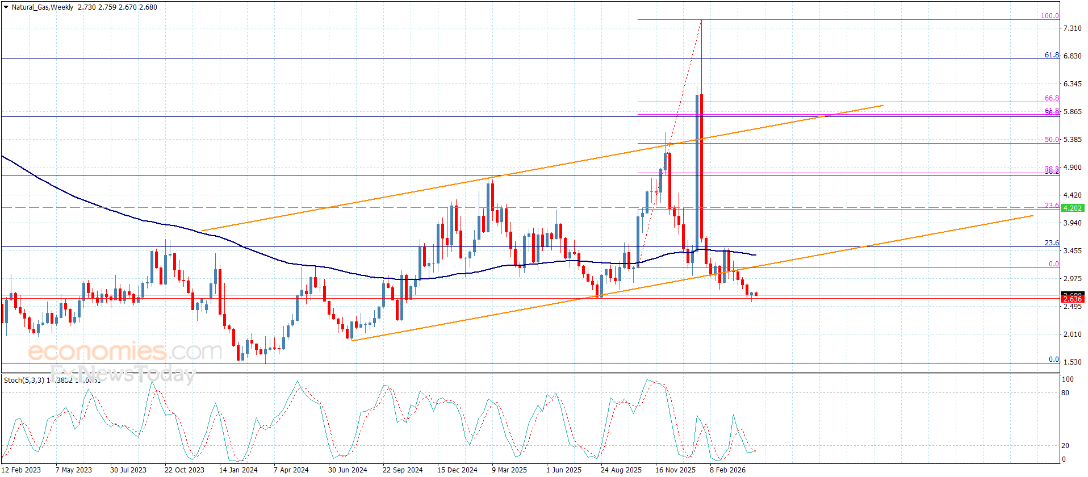Select the black 0.0 label near 1.530
Image resolution: width=1088 pixels, height=477 pixels.
(1053, 359)
